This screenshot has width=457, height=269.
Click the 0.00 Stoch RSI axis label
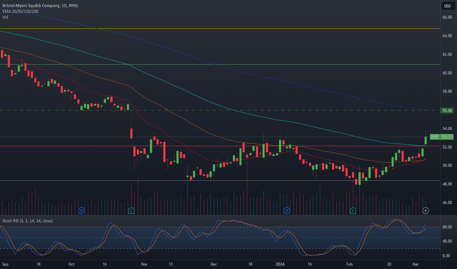[446, 256]
